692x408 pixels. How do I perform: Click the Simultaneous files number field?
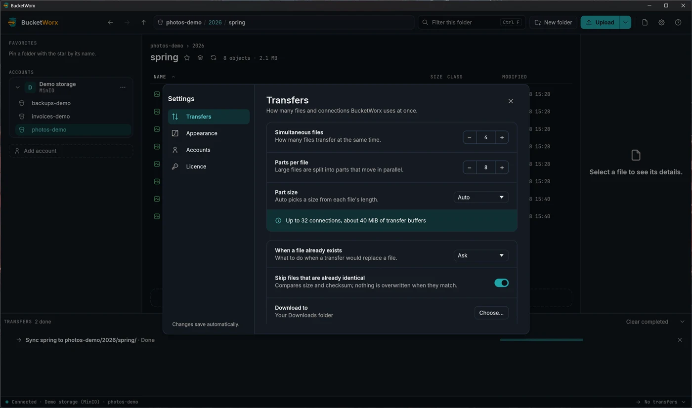(485, 137)
